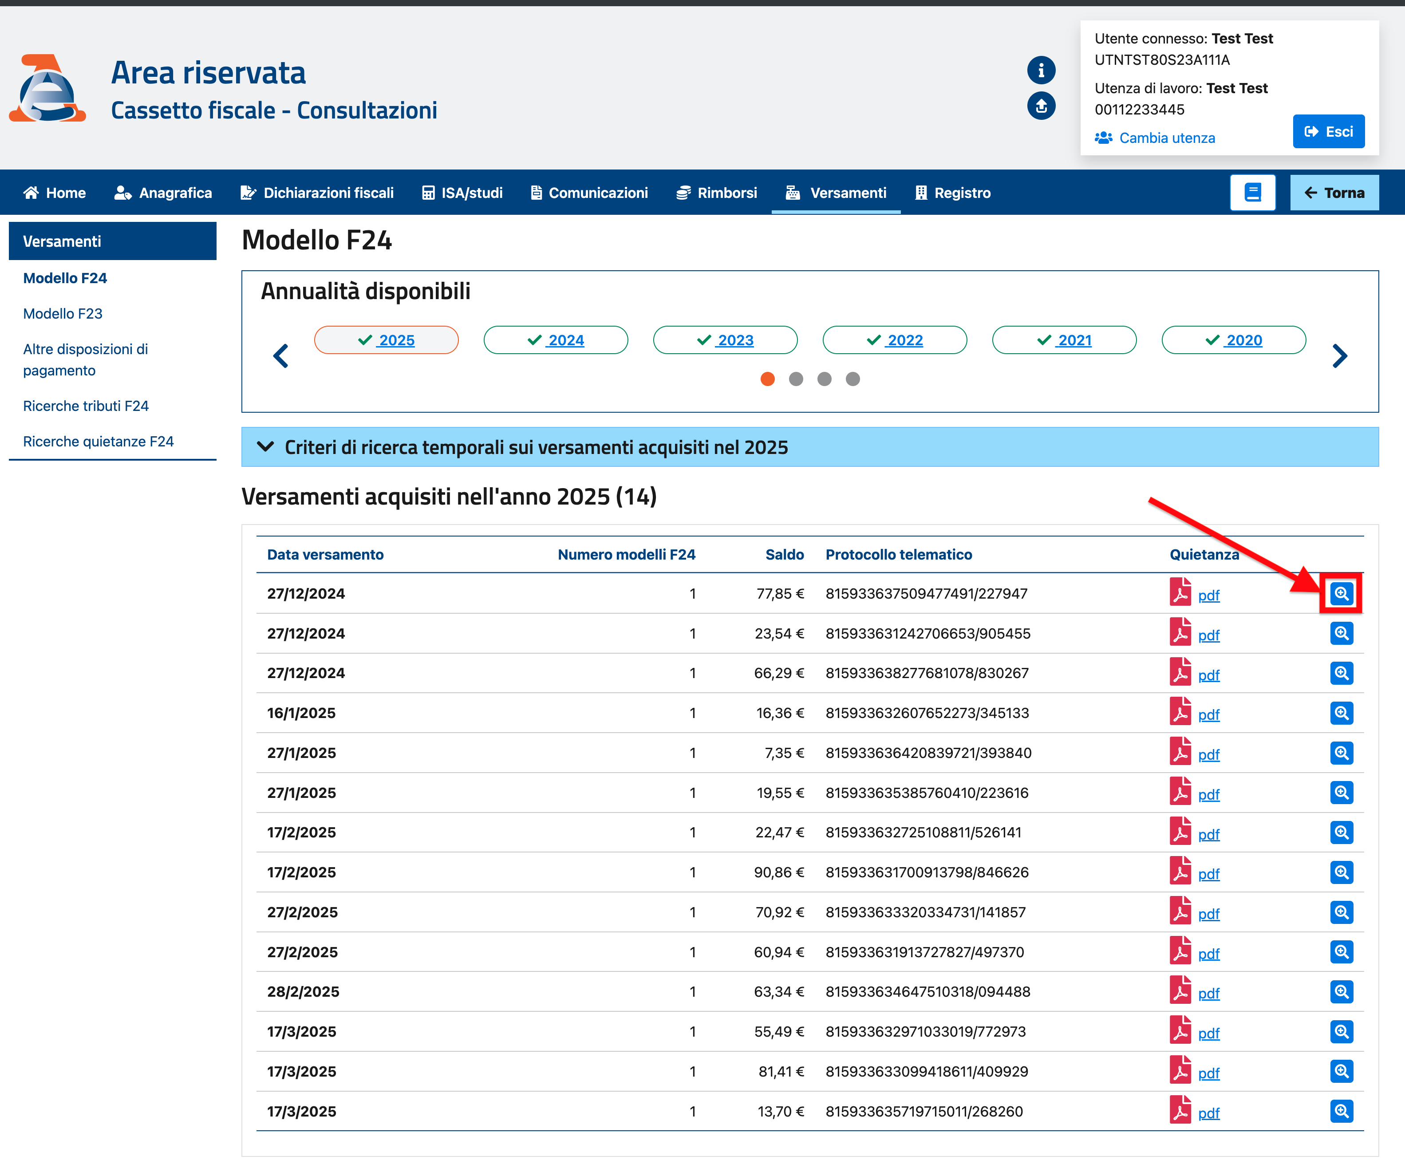Open Rimborsi menu item
Image resolution: width=1405 pixels, height=1168 pixels.
click(717, 193)
